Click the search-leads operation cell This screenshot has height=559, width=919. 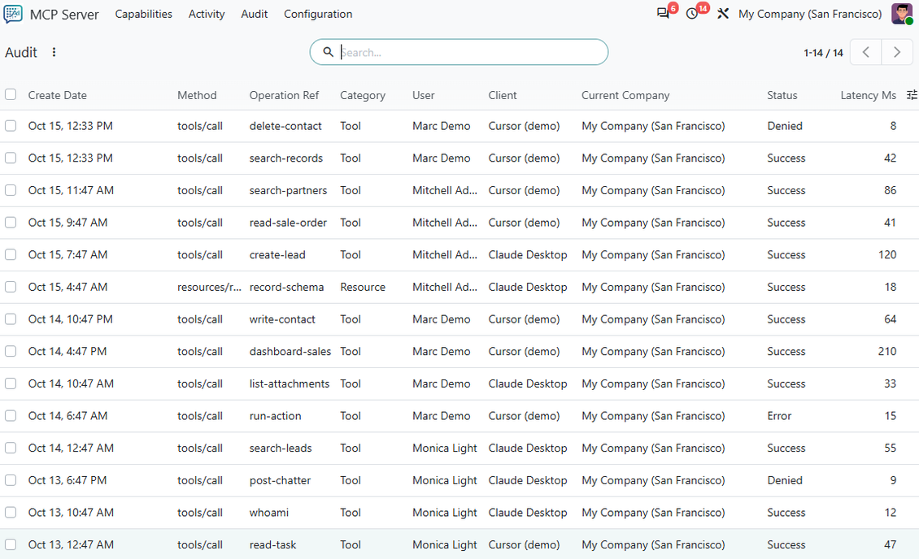(281, 448)
